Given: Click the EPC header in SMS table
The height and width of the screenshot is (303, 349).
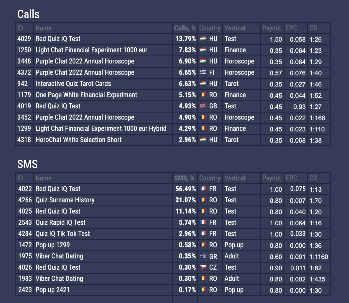Looking at the screenshot, I should pyautogui.click(x=291, y=178).
